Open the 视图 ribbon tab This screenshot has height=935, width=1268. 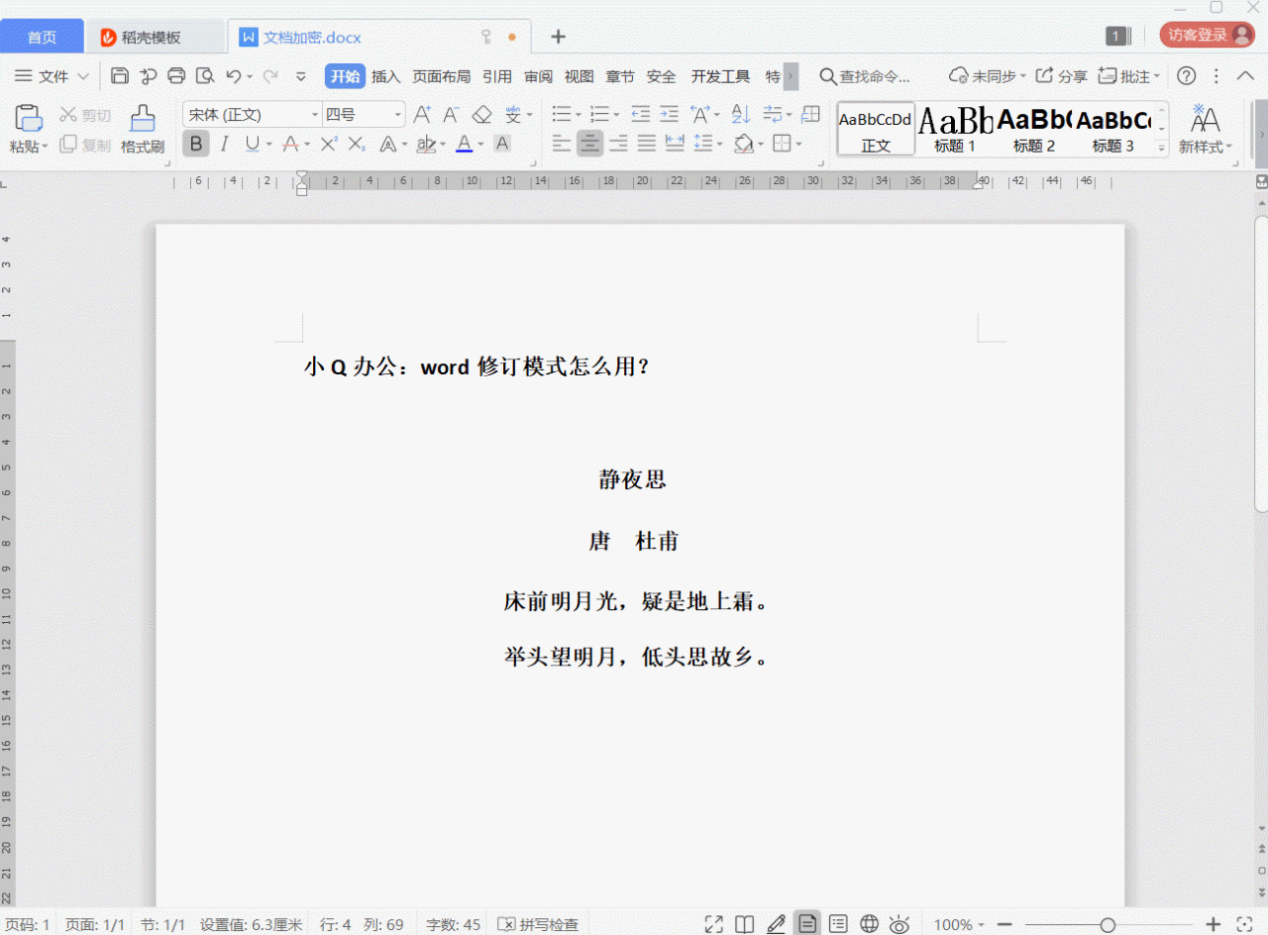click(x=579, y=76)
